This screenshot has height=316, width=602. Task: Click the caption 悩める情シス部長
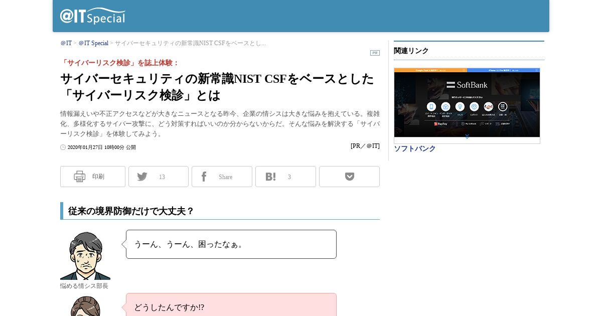tap(84, 286)
